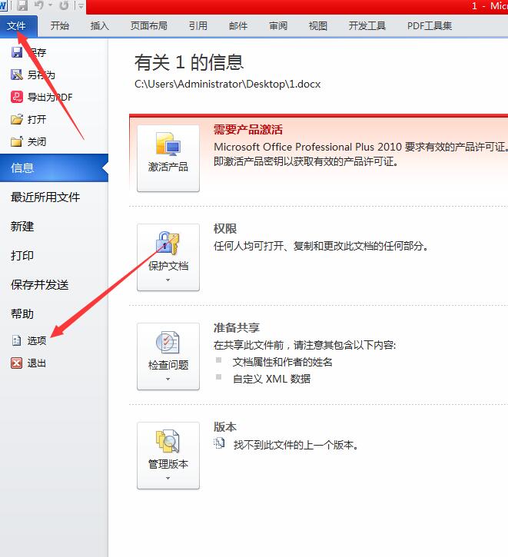Click the 准备共享 heading text
This screenshot has height=557, width=508.
pos(237,327)
